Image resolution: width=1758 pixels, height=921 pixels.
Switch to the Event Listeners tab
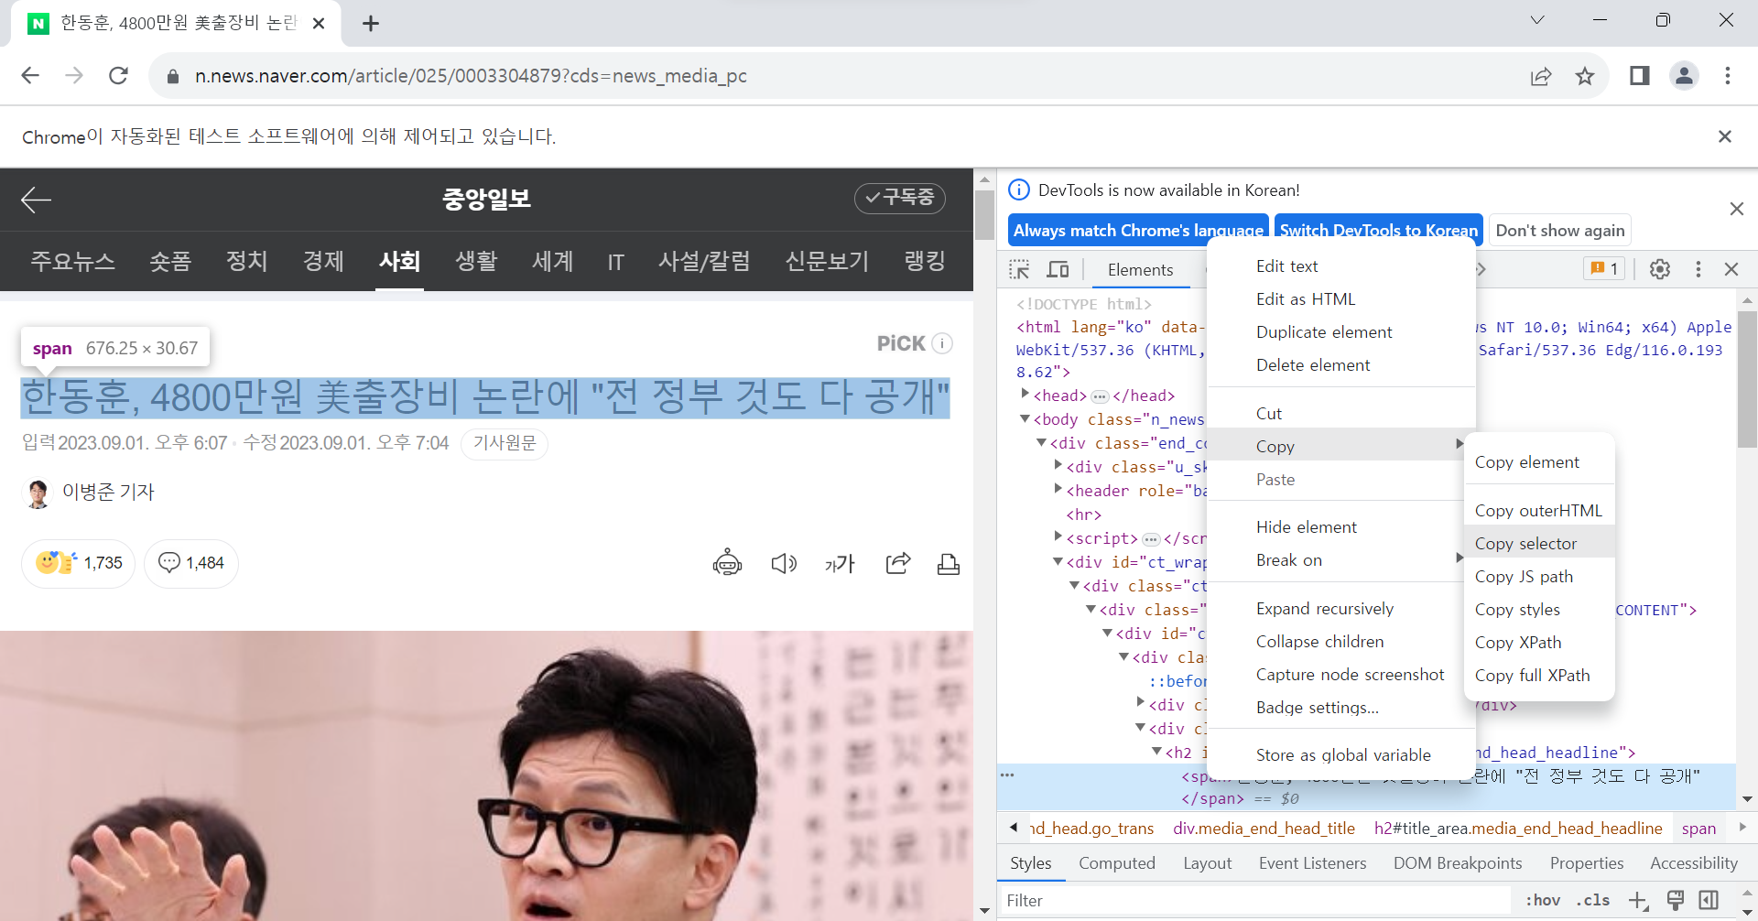pyautogui.click(x=1312, y=863)
